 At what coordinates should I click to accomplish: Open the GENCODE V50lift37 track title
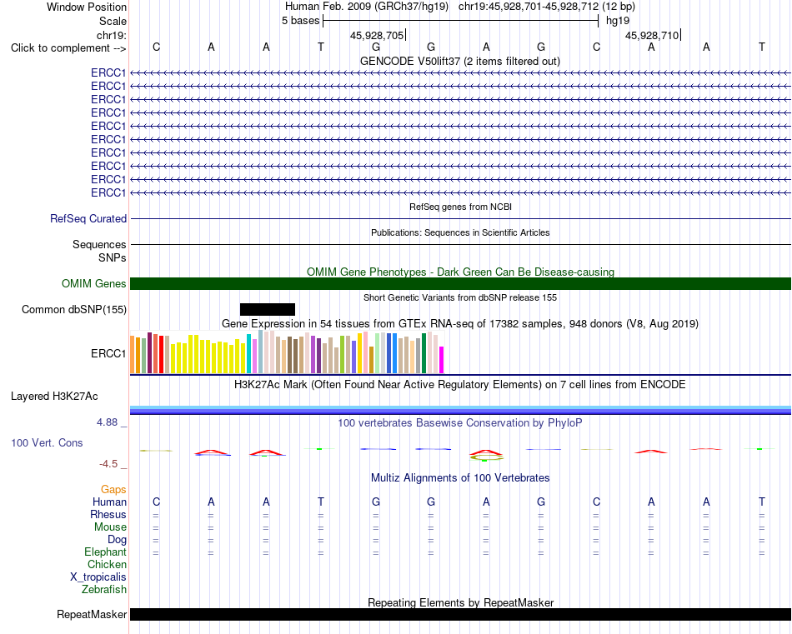(x=459, y=62)
